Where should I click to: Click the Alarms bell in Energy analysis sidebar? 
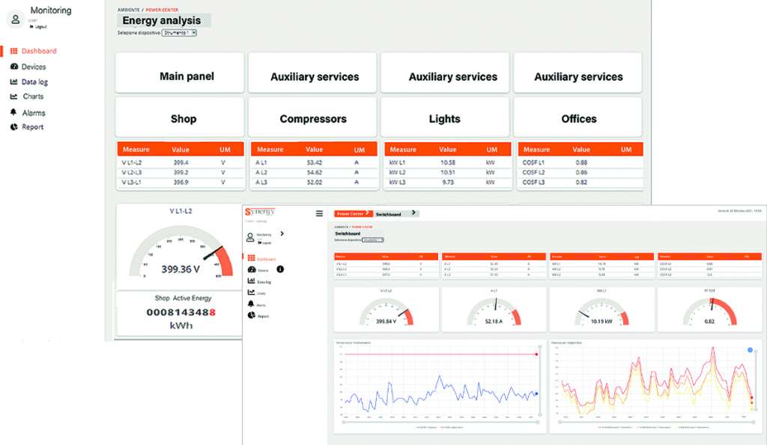tap(13, 112)
